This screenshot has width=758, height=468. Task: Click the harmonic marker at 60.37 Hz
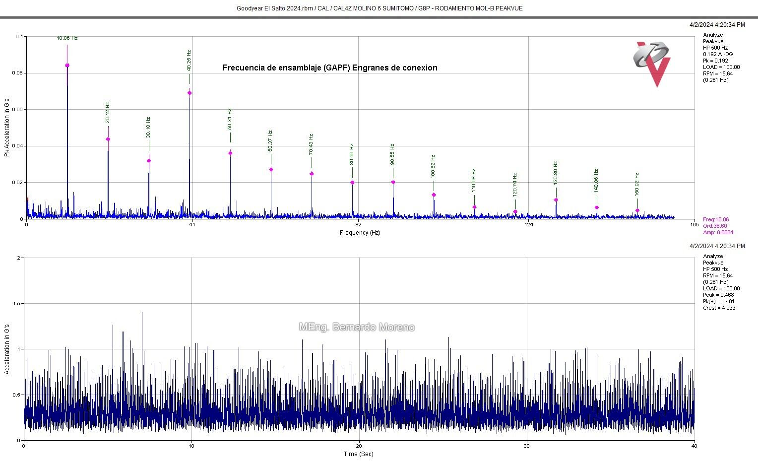click(x=271, y=170)
